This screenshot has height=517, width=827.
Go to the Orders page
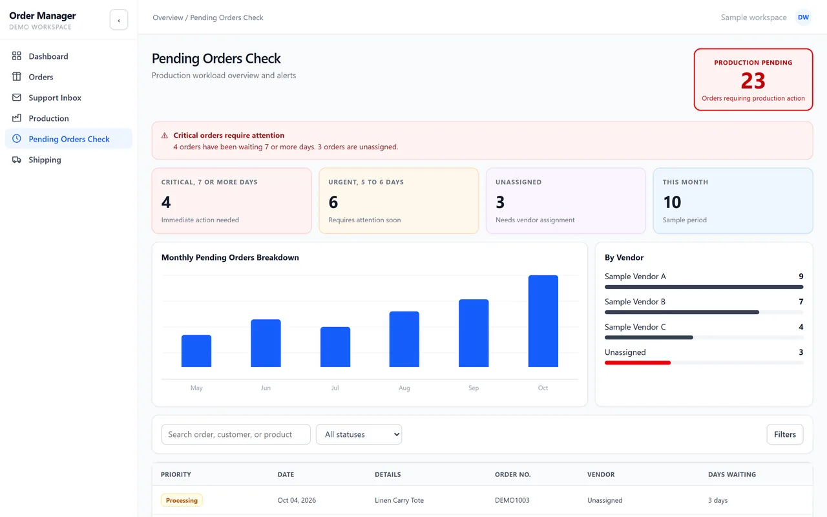68,77
